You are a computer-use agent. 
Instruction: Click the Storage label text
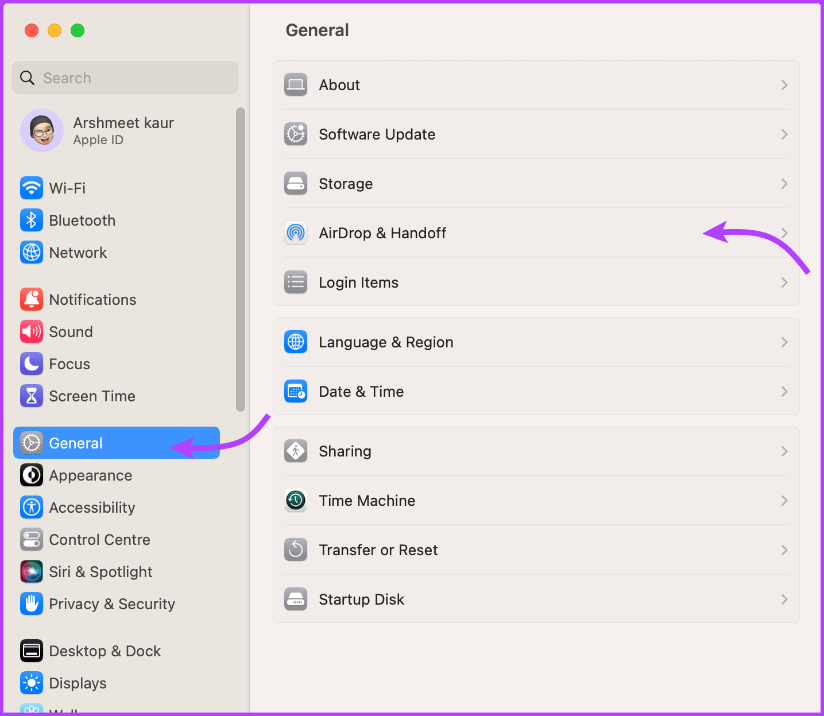pos(346,184)
